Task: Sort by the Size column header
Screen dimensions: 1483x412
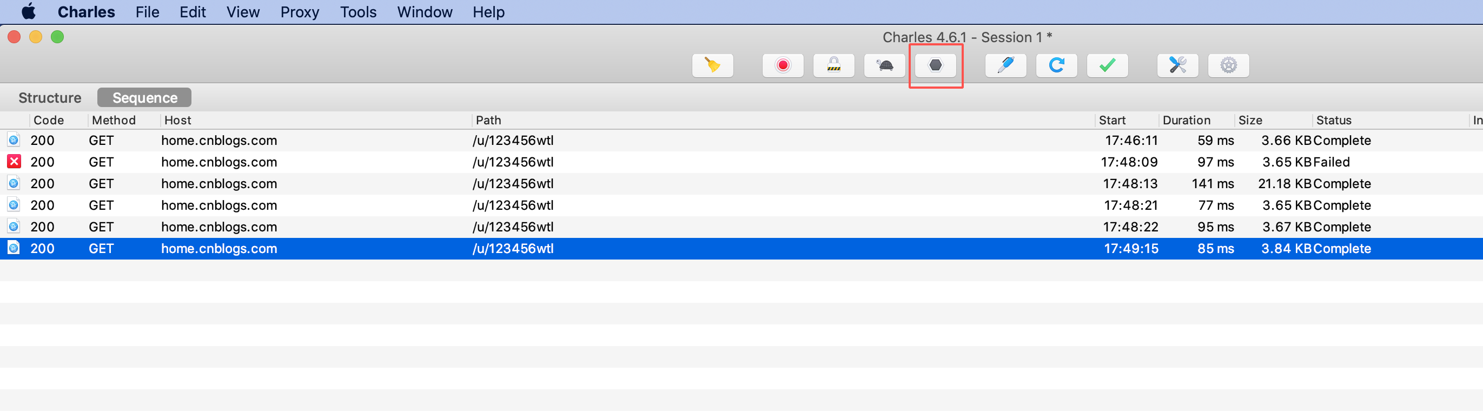Action: (1274, 120)
